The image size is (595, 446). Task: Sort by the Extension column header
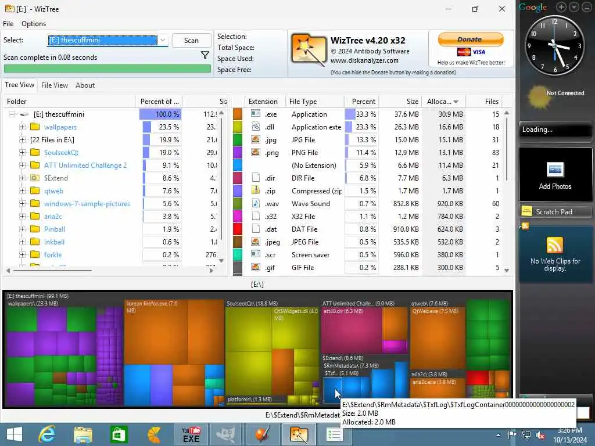pyautogui.click(x=263, y=101)
